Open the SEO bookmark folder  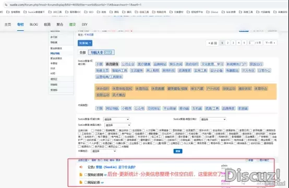tap(89, 12)
